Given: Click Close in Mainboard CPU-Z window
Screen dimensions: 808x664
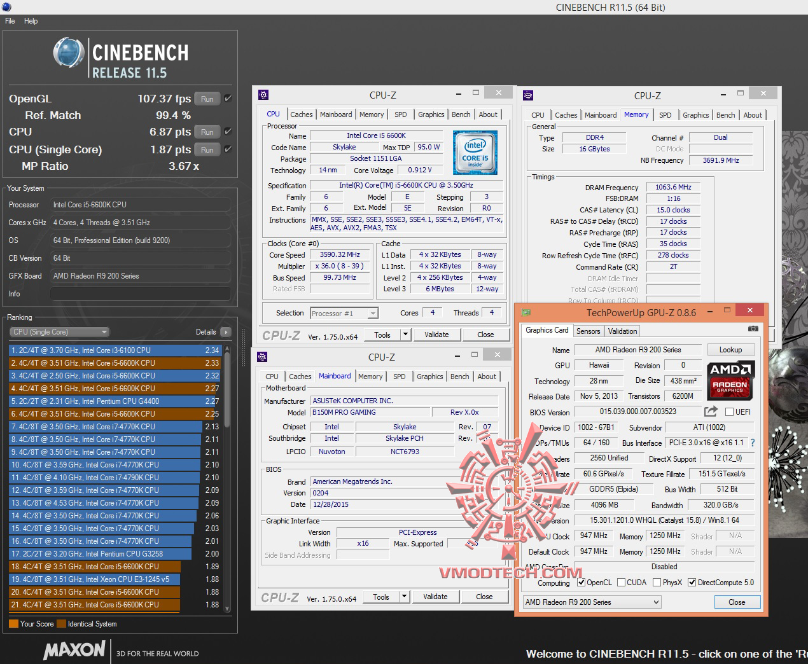Looking at the screenshot, I should 484,597.
